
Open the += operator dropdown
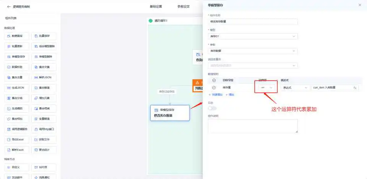click(x=266, y=88)
